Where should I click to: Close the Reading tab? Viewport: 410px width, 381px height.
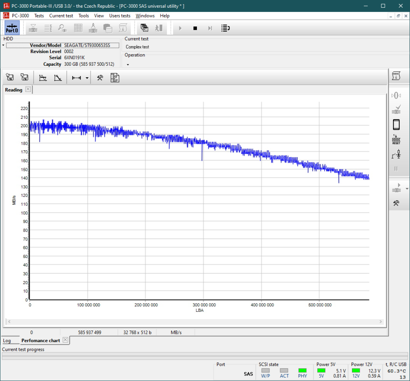pos(28,89)
